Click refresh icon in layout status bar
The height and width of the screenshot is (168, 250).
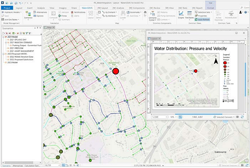(242, 117)
